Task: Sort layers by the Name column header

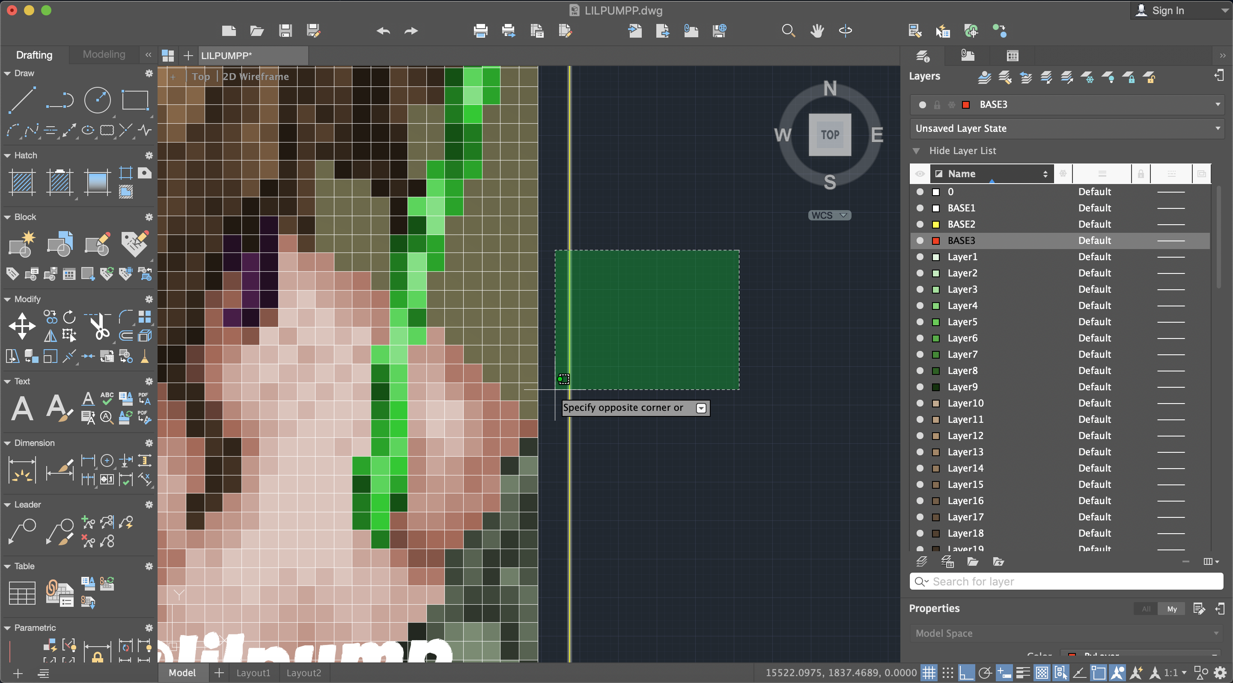Action: tap(991, 174)
